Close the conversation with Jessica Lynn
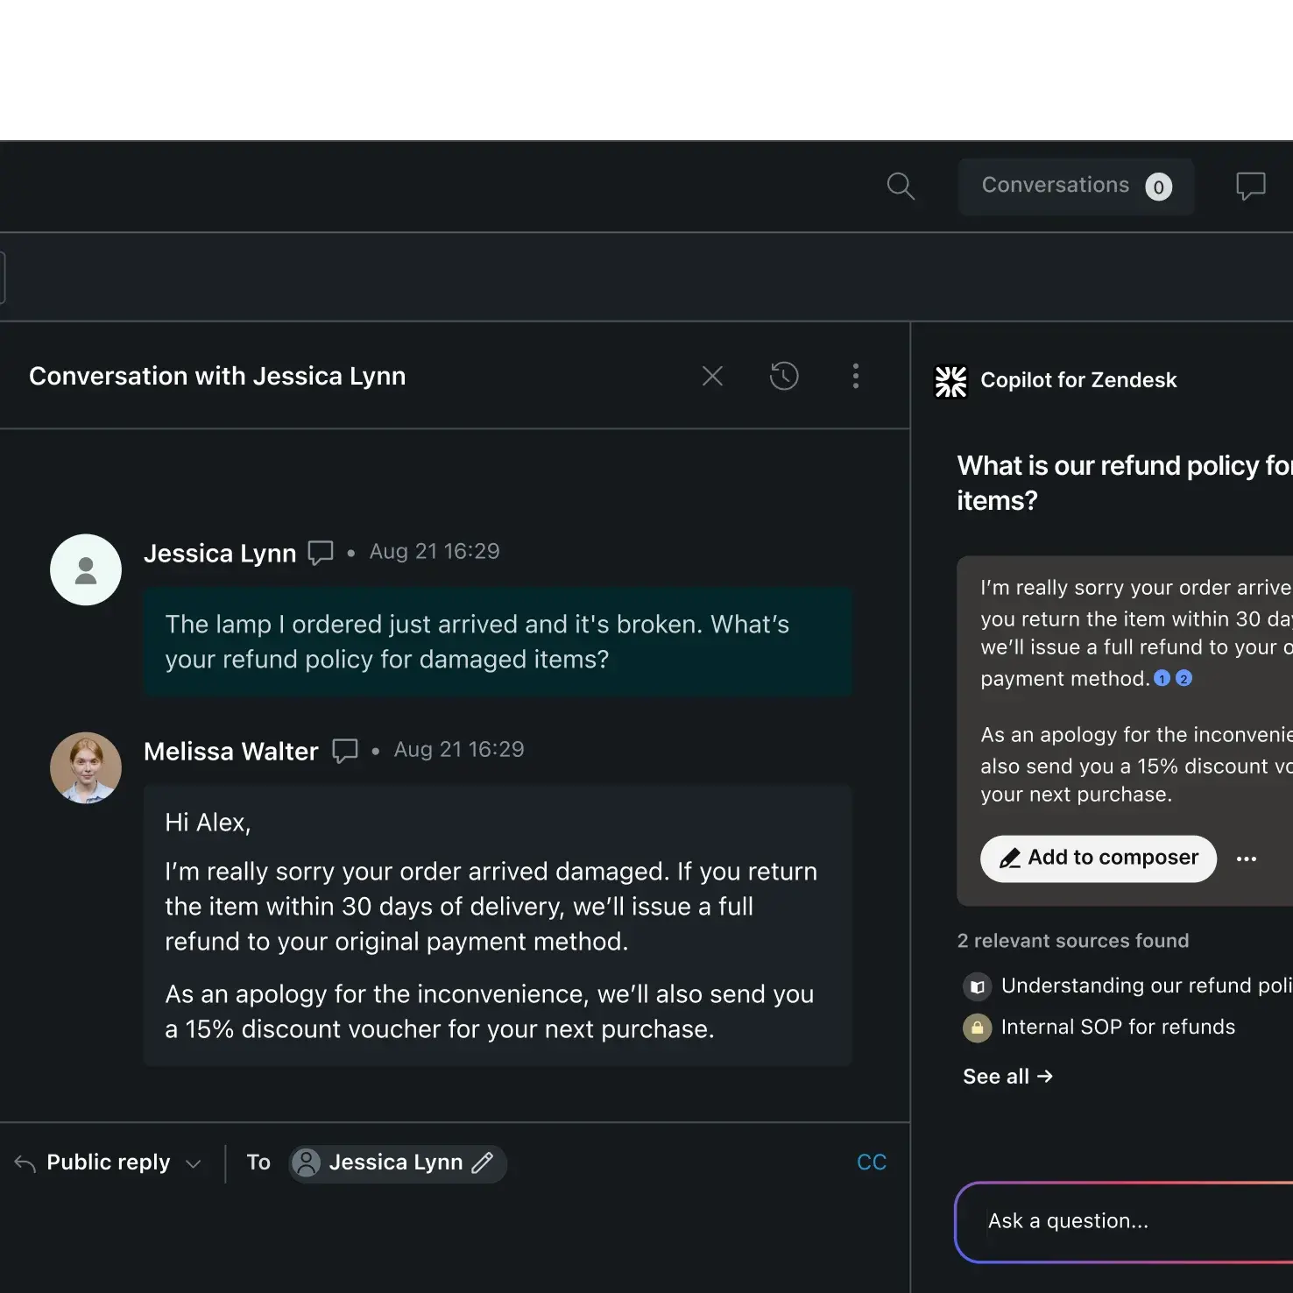 712,376
